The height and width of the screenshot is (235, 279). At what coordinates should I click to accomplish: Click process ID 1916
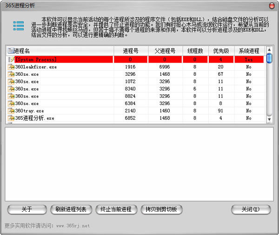[130, 67]
